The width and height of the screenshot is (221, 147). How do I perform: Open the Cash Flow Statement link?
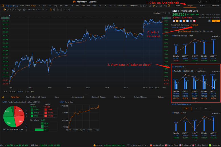click(182, 104)
